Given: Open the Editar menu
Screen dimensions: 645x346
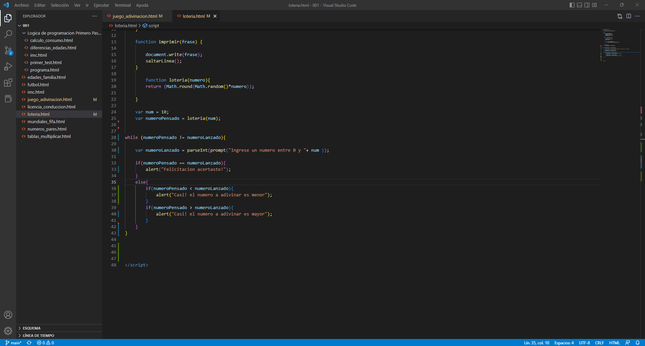Looking at the screenshot, I should 40,5.
